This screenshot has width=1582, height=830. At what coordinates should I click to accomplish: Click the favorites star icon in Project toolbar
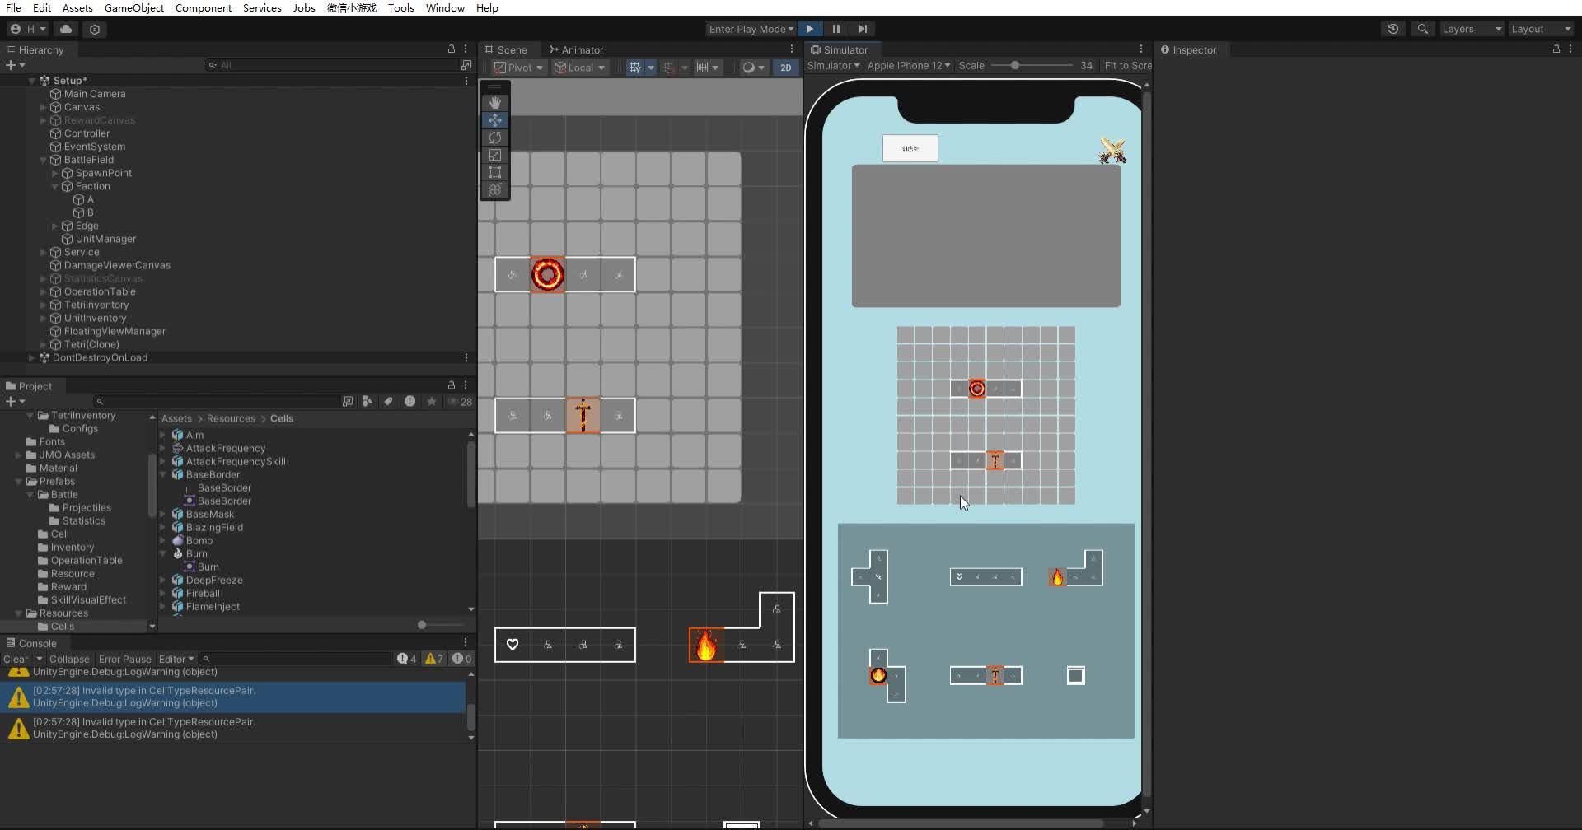(432, 402)
